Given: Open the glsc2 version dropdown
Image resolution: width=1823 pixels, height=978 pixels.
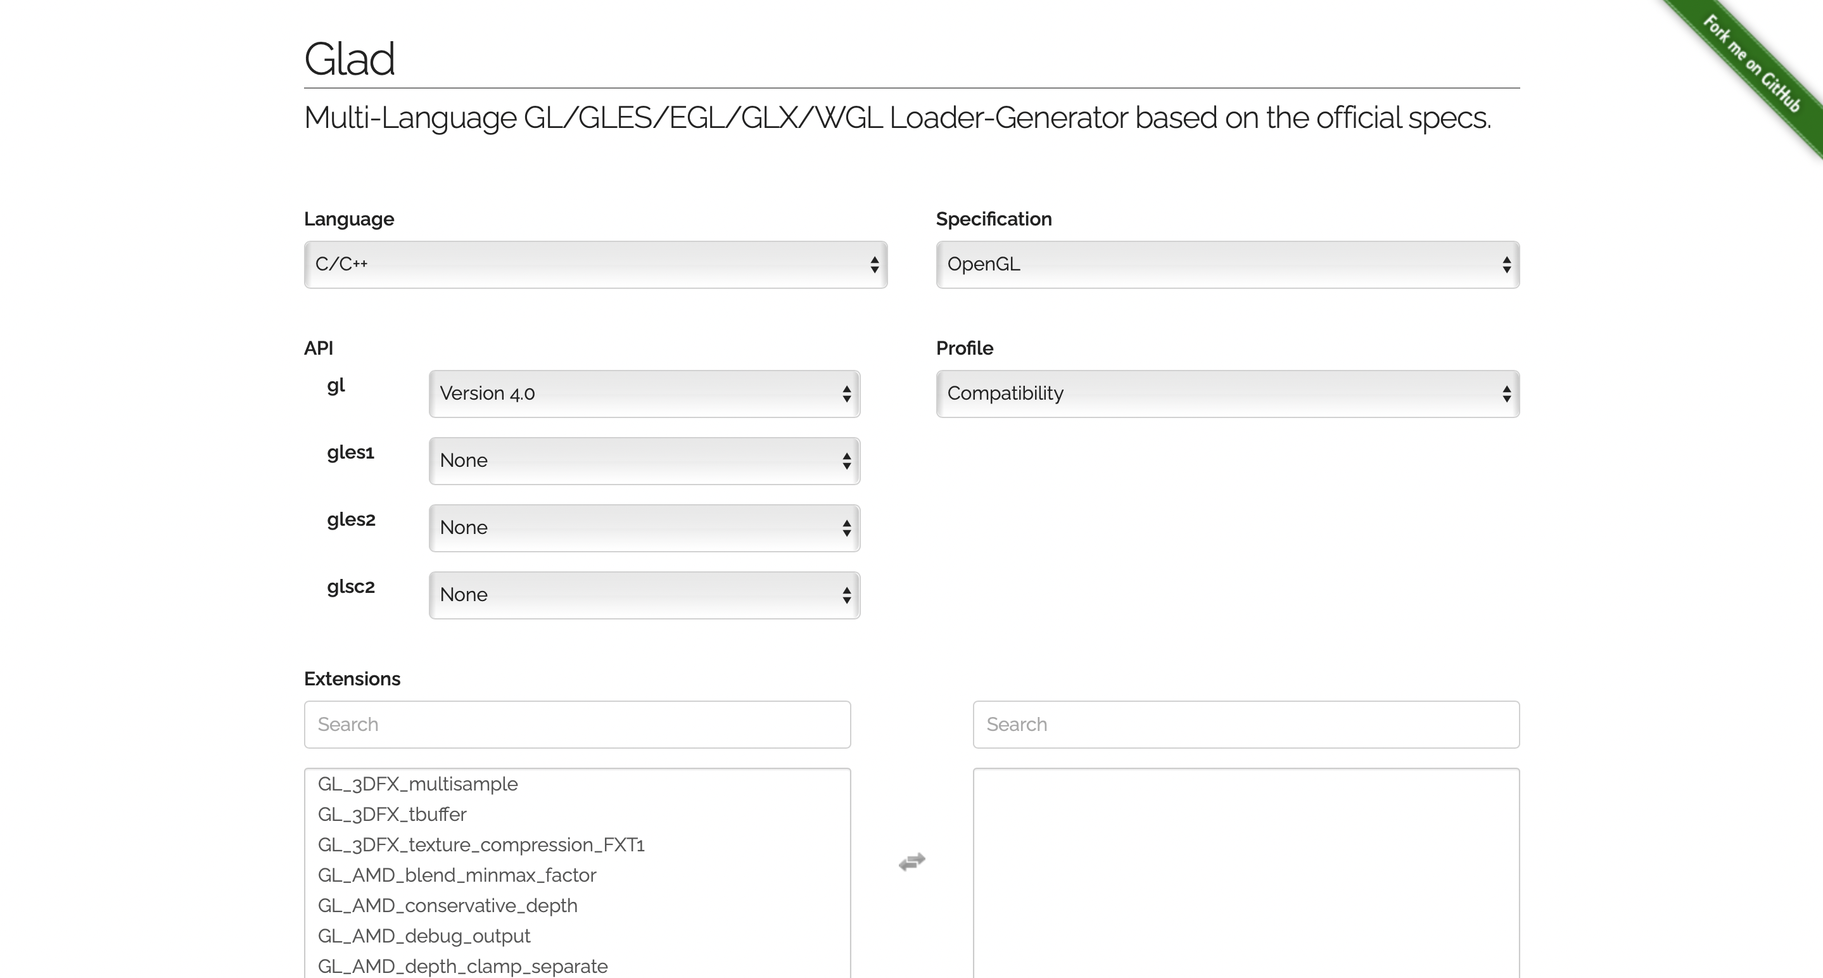Looking at the screenshot, I should [x=644, y=595].
